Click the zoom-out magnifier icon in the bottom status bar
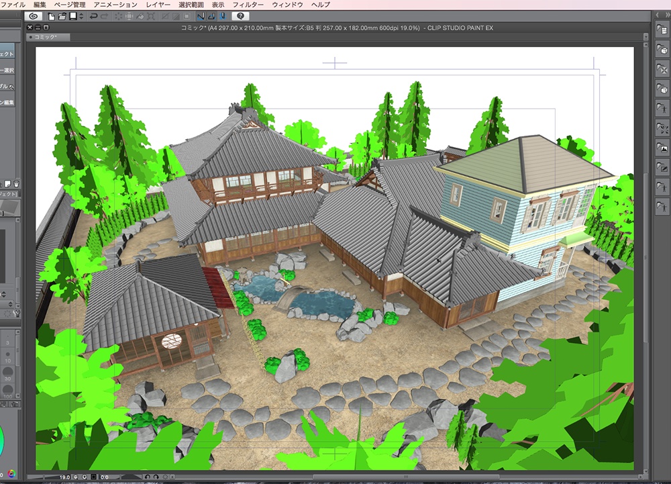Image resolution: width=671 pixels, height=484 pixels. pos(74,477)
